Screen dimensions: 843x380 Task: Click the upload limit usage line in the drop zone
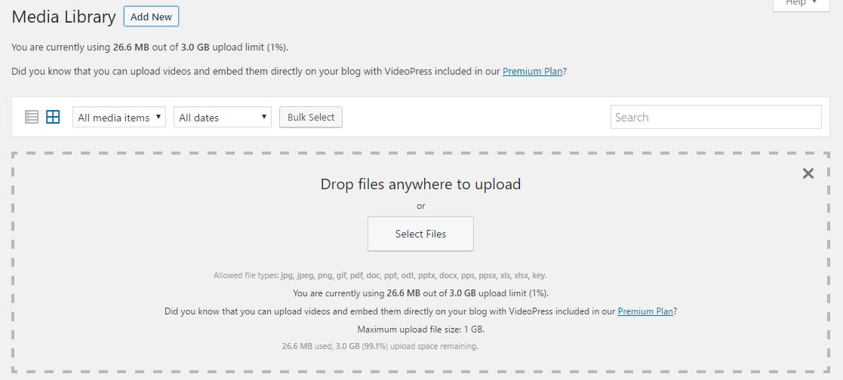pos(420,293)
